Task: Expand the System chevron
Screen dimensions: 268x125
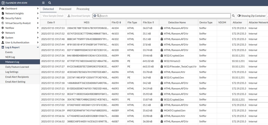Action: [x=38, y=37]
